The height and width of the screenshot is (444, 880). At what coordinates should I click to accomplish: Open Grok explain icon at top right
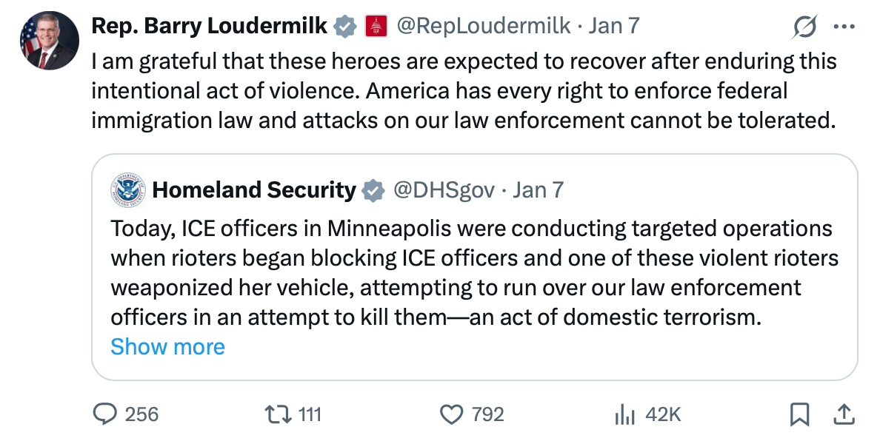coord(804,27)
